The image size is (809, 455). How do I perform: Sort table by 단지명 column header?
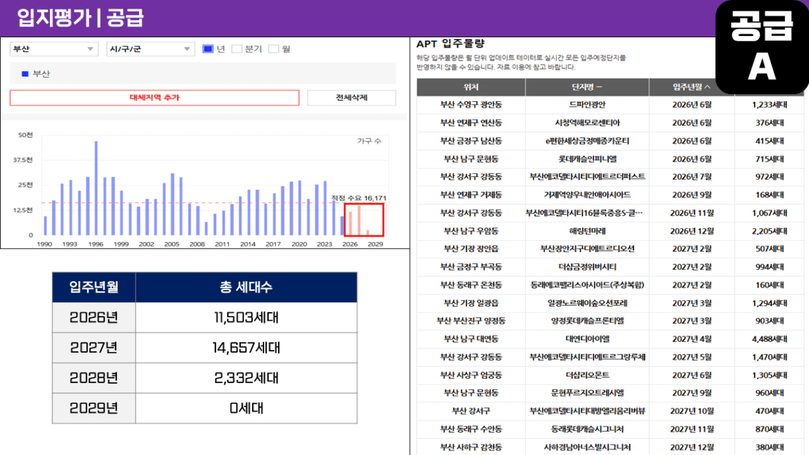tap(587, 87)
